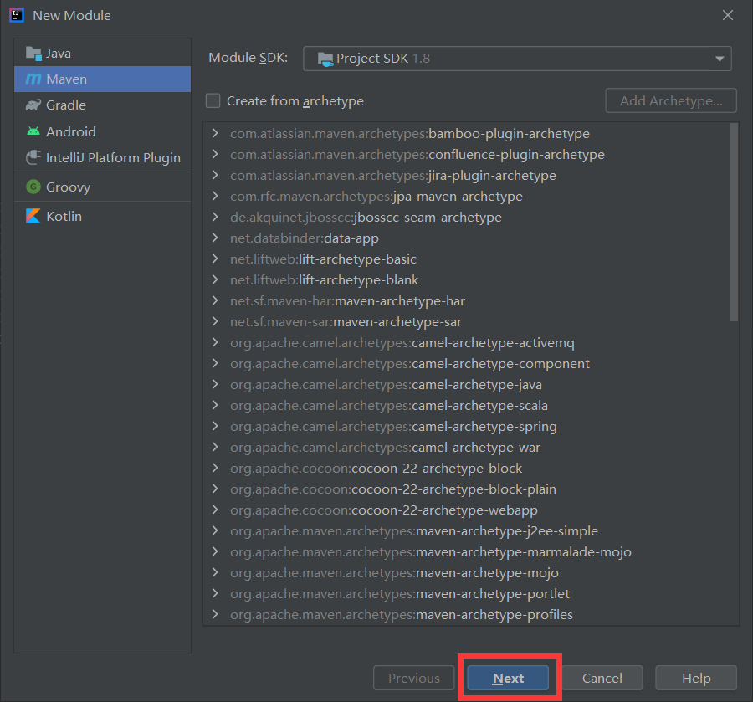Select camel-archetype-war entry
This screenshot has height=702, width=753.
click(385, 447)
